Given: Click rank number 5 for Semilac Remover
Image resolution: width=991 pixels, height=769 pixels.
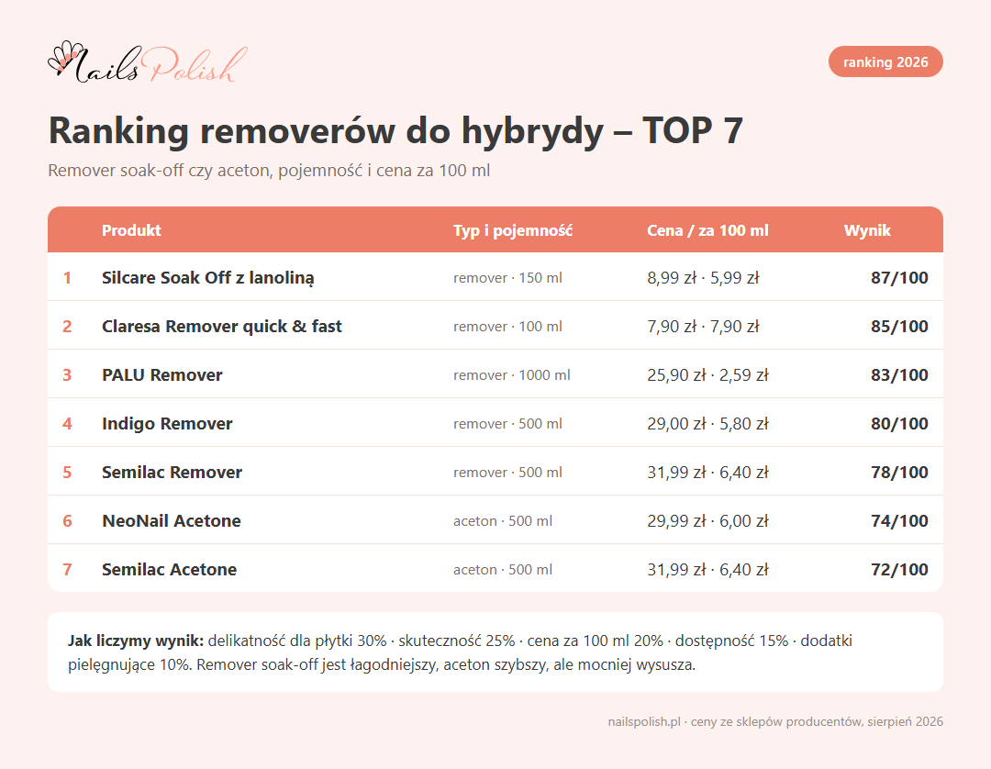Looking at the screenshot, I should 67,472.
